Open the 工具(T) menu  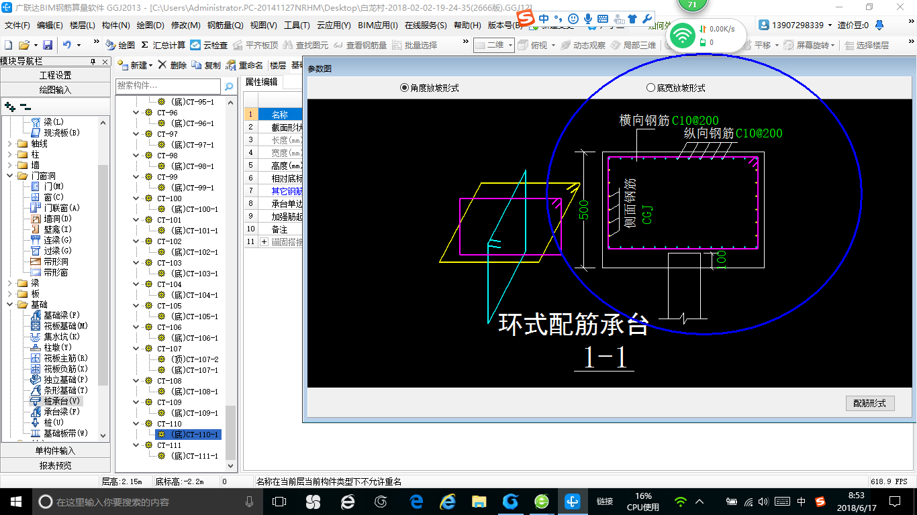coord(297,25)
